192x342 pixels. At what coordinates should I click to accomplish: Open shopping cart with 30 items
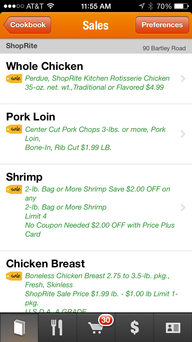point(96,328)
